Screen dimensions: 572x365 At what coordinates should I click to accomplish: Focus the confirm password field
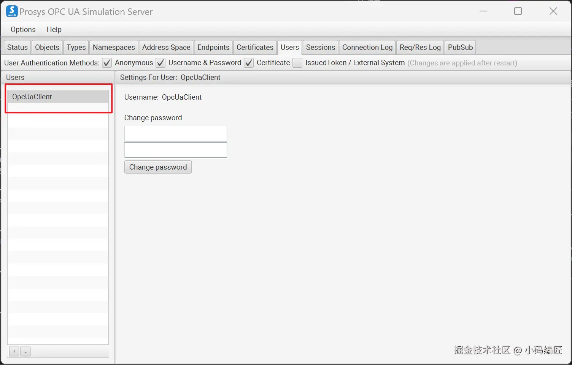point(176,150)
